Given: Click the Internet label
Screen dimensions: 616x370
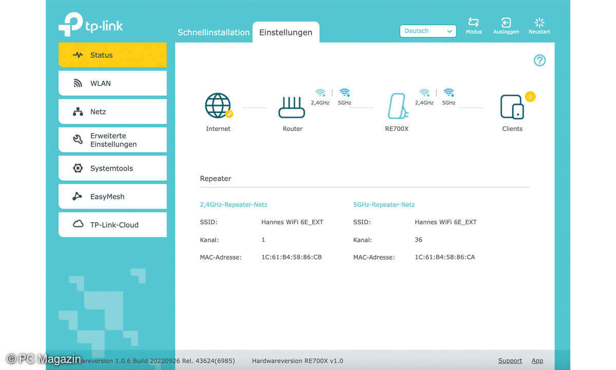Looking at the screenshot, I should 218,129.
